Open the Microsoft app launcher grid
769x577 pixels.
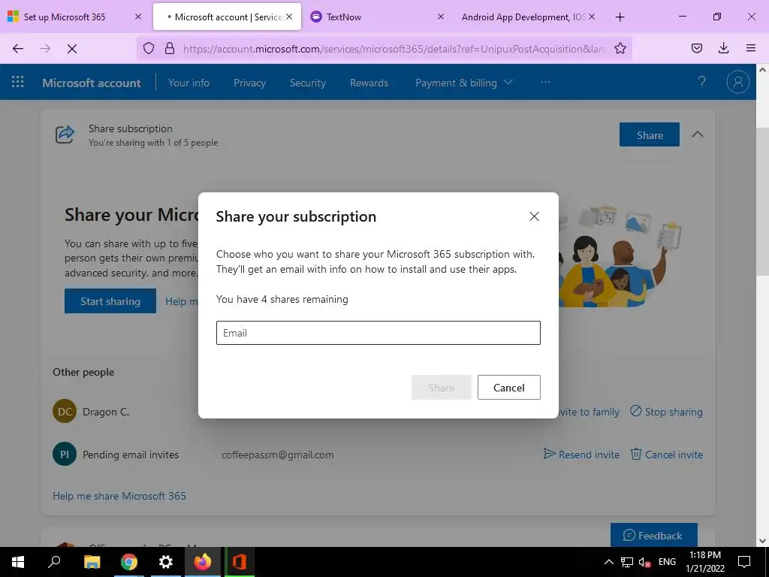coord(18,82)
